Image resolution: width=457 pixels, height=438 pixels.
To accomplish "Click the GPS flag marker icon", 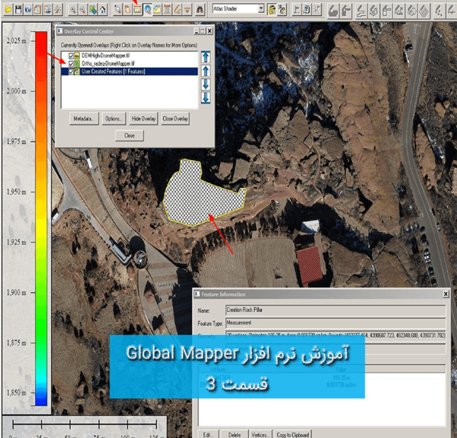I will [x=296, y=10].
